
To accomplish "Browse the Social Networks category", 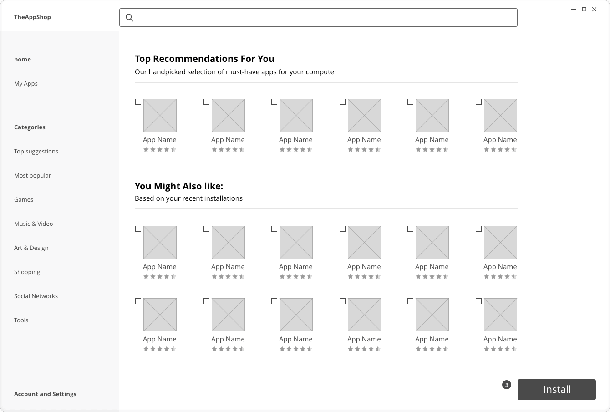I will (x=36, y=296).
